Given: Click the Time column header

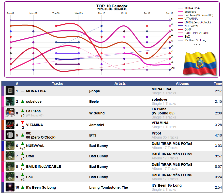Looking at the screenshot, I should coord(218,83).
